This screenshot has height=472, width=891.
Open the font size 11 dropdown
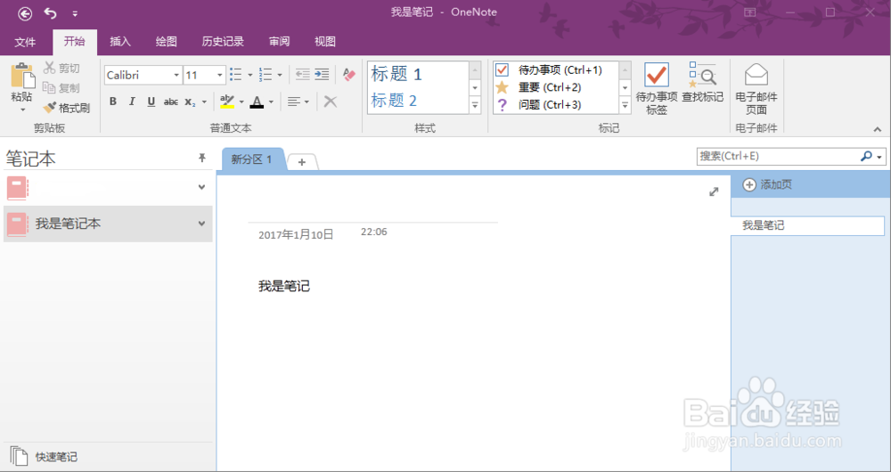[220, 75]
